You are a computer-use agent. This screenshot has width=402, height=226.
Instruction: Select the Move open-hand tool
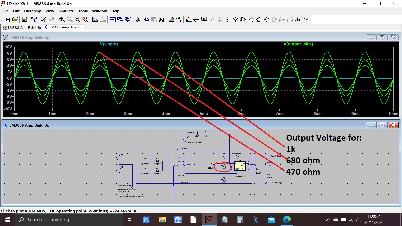pos(251,19)
